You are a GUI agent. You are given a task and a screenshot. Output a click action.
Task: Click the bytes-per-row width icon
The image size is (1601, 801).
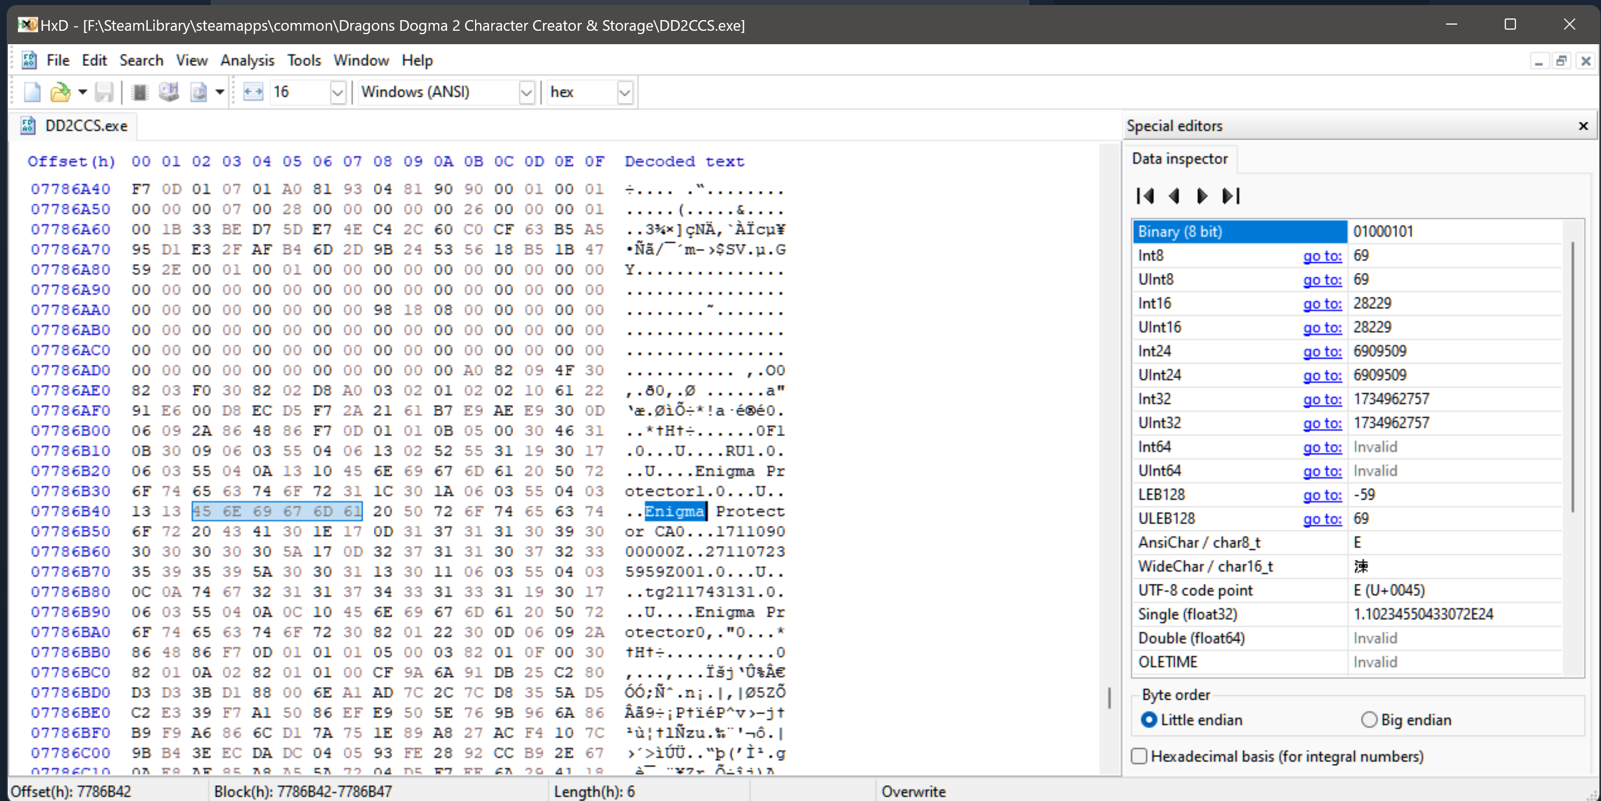pyautogui.click(x=253, y=93)
